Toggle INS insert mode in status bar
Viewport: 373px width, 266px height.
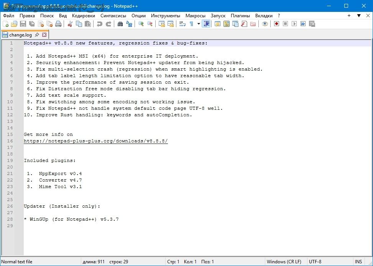[x=358, y=262]
